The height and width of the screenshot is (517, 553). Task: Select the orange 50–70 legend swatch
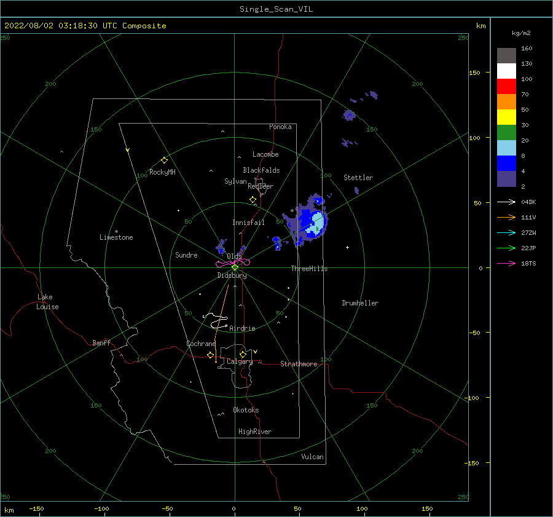pyautogui.click(x=506, y=101)
